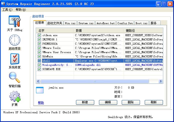Disable the RfwMain startup entry
The height and width of the screenshot is (122, 174).
click(39, 56)
